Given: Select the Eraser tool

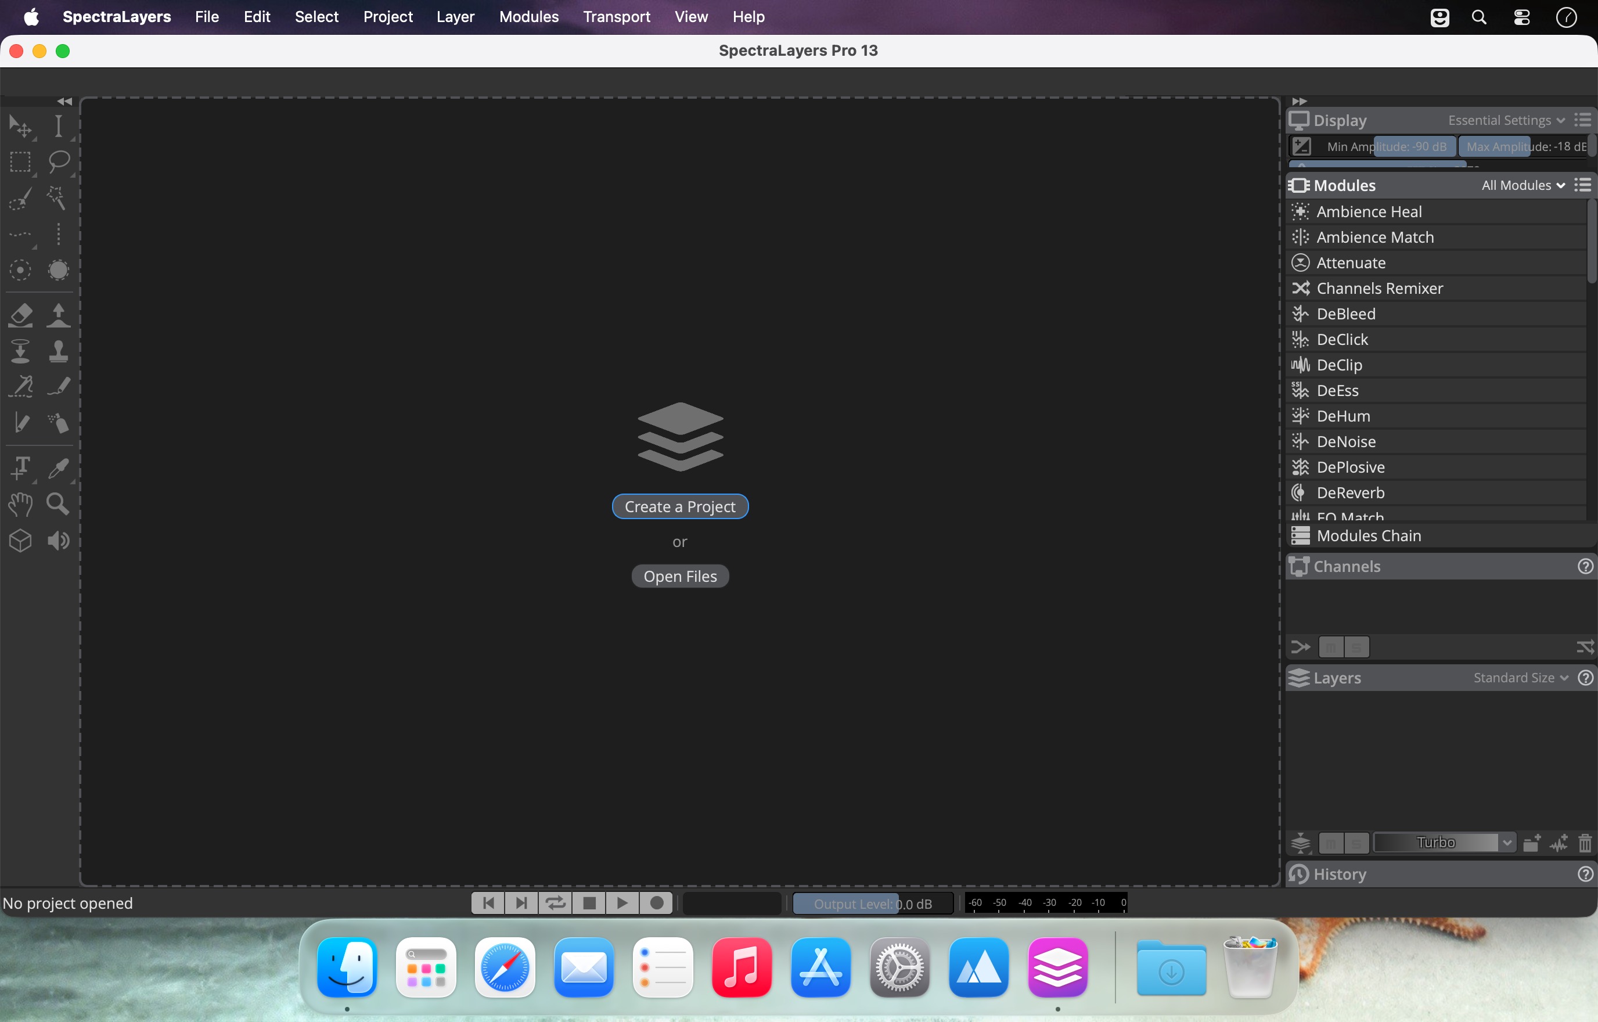Looking at the screenshot, I should 20,315.
